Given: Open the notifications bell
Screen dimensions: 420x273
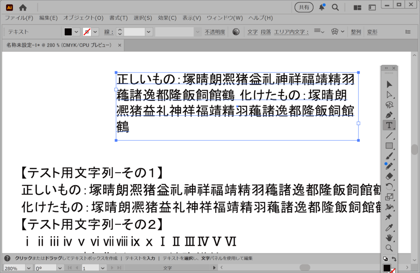Looking at the screenshot, I should coord(322,7).
